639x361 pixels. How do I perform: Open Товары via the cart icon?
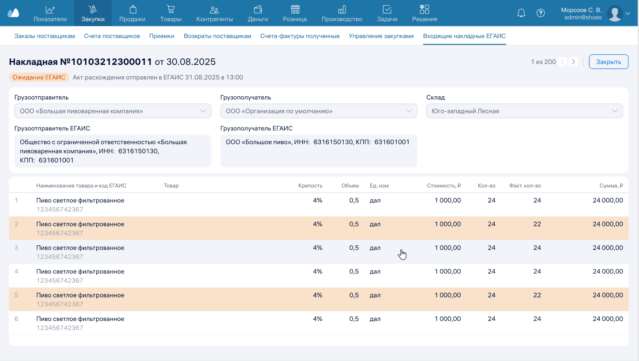pos(171,9)
